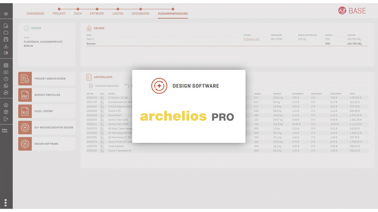Image resolution: width=378 pixels, height=212 pixels.
Task: Select the Lasten step
Action: click(x=118, y=14)
